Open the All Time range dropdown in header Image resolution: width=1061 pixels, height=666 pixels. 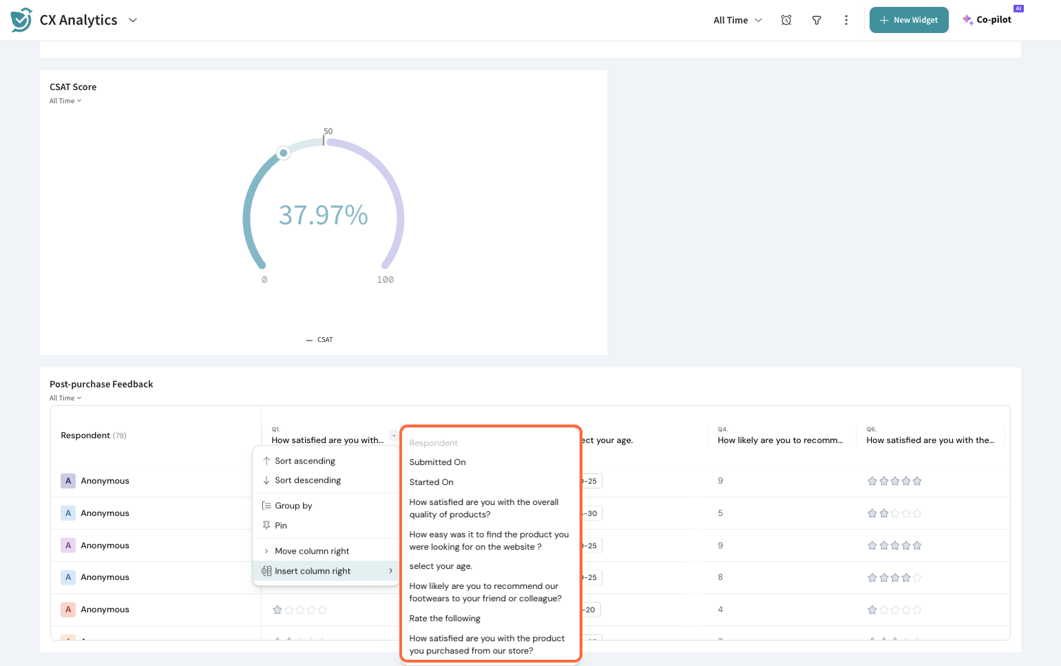[737, 21]
